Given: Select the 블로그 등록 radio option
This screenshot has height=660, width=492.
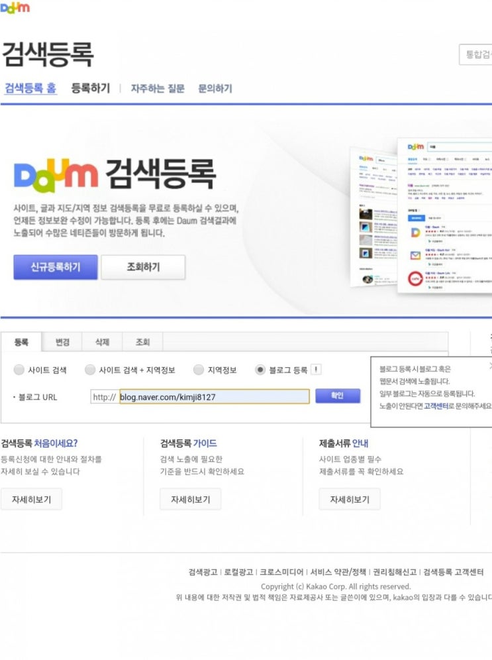Looking at the screenshot, I should [260, 370].
